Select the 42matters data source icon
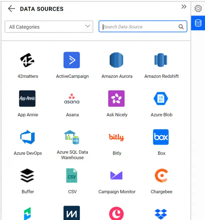This screenshot has width=205, height=220. (x=27, y=60)
